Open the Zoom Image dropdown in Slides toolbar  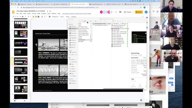pyautogui.click(x=30, y=17)
